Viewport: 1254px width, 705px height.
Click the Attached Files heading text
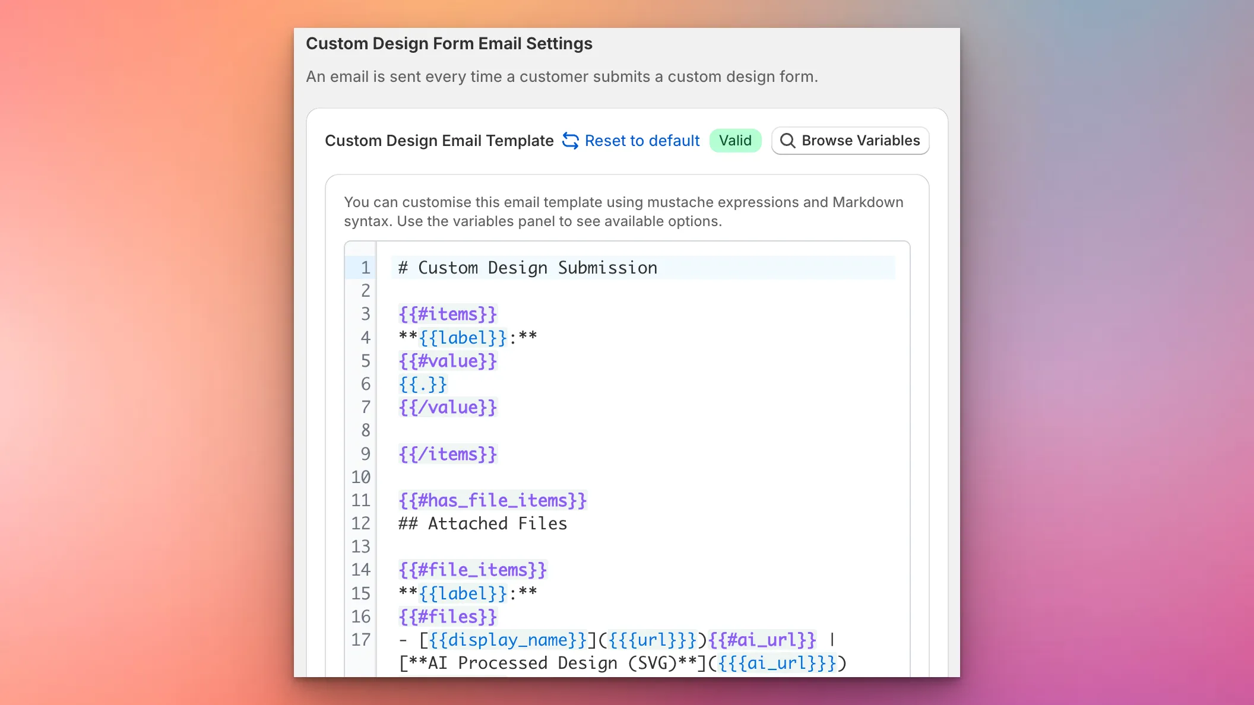pos(498,523)
